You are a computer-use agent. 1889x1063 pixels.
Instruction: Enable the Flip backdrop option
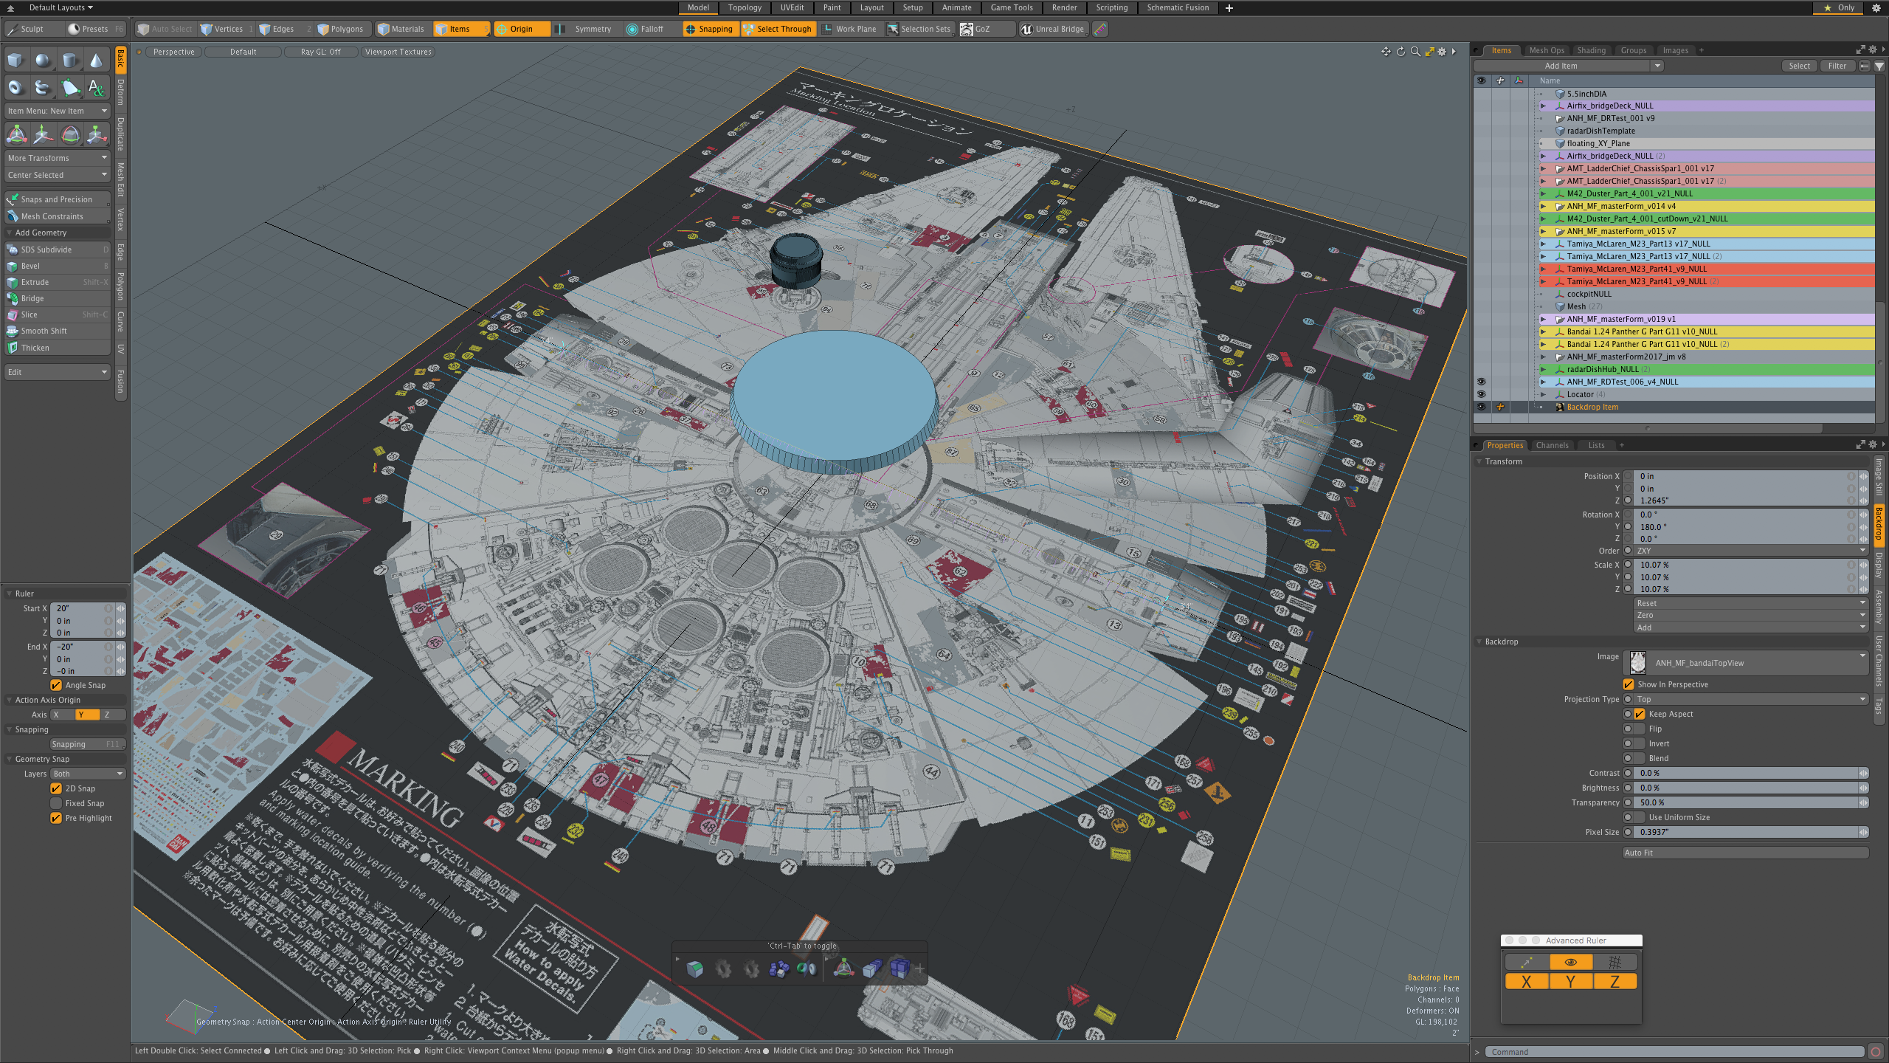point(1640,729)
